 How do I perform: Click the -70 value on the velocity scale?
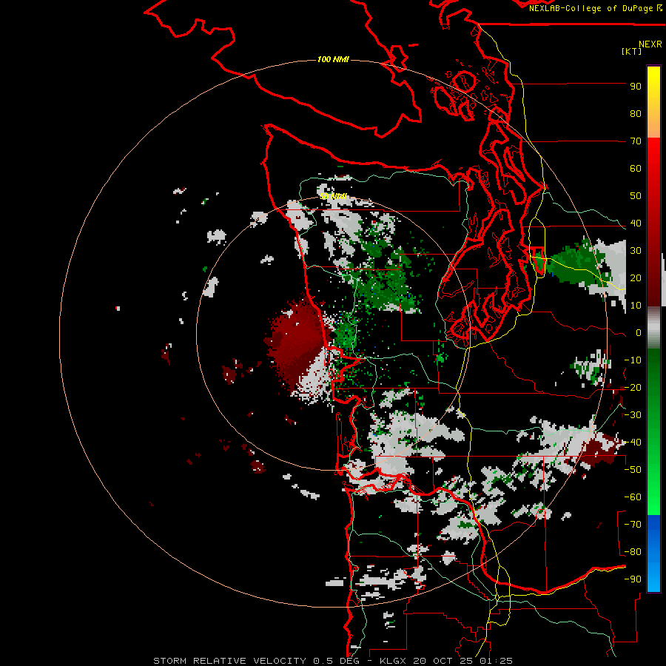point(633,525)
